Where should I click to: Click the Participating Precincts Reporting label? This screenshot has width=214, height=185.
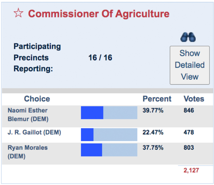[37, 58]
